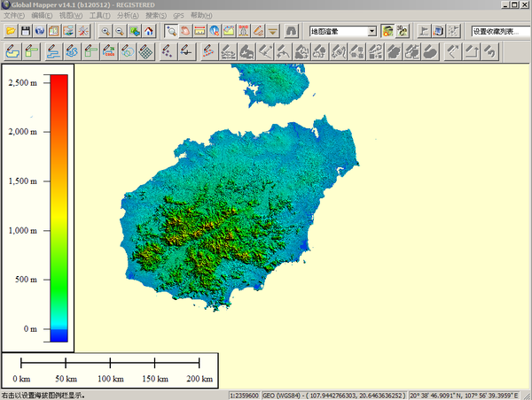Select the Pan hand grab tool
This screenshot has height=400, width=532.
185,31
